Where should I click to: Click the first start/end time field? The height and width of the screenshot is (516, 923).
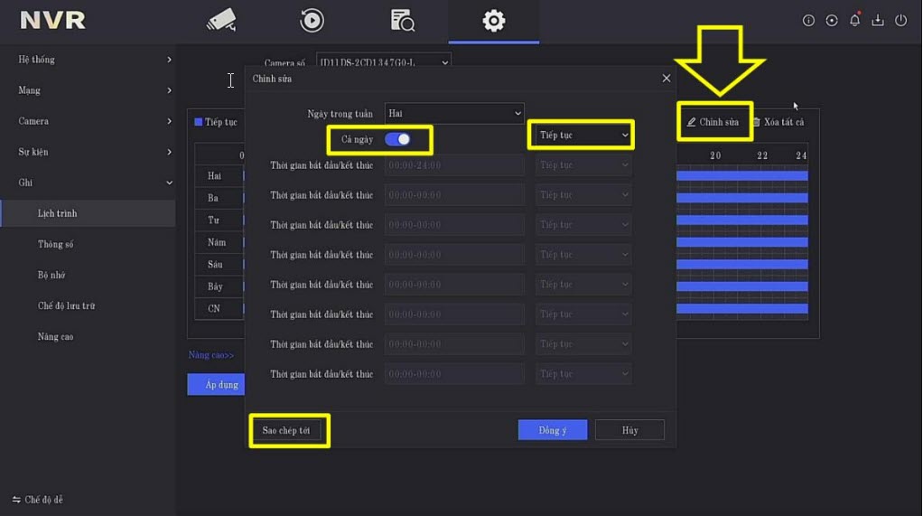tap(454, 165)
